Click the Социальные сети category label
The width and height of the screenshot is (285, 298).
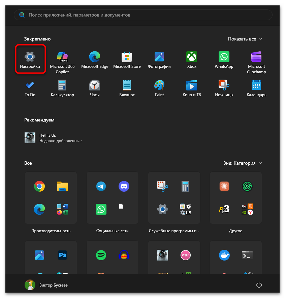click(112, 231)
